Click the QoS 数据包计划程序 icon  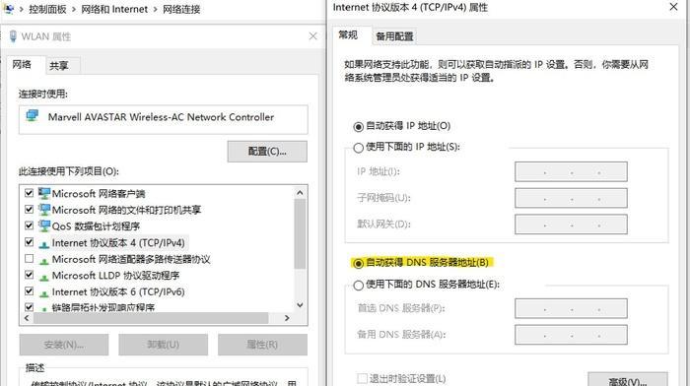[44, 225]
